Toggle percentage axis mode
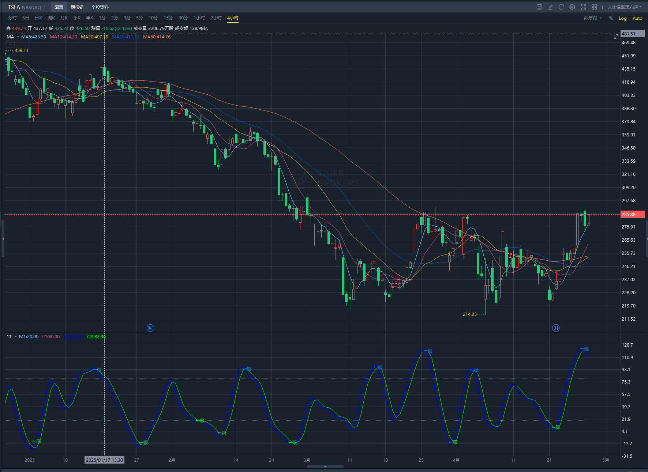 [611, 18]
